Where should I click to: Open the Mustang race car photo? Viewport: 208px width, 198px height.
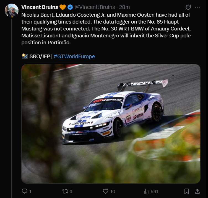pos(111,124)
